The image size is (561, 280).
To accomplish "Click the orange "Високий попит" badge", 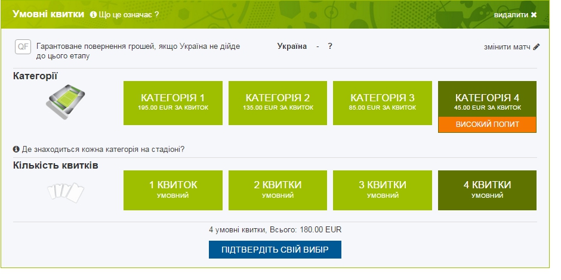I will (487, 125).
